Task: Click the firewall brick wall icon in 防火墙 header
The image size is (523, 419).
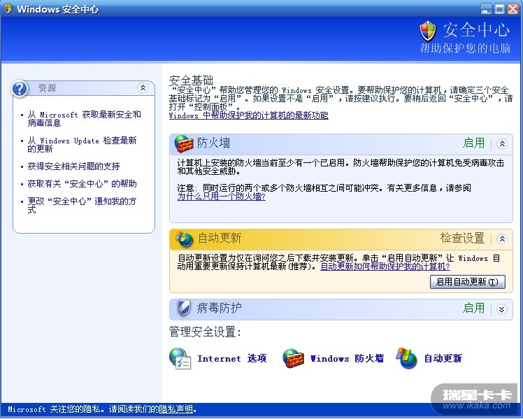Action: coord(183,143)
